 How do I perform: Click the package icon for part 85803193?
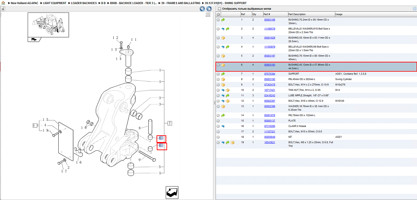point(223,65)
